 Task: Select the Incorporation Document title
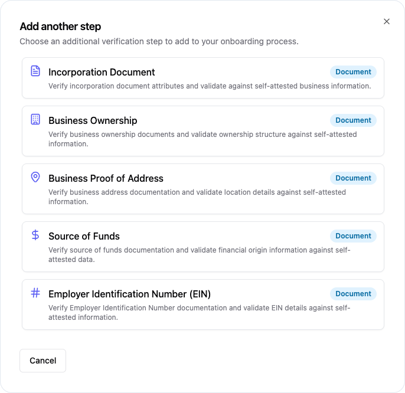point(102,72)
